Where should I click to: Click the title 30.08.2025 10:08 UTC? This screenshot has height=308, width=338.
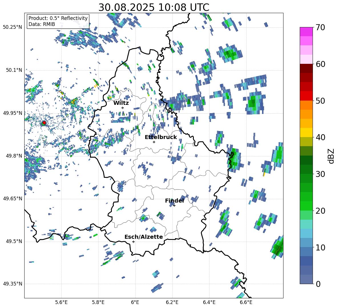tap(154, 7)
